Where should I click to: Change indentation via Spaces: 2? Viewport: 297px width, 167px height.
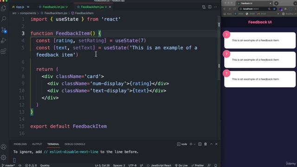(x=119, y=165)
